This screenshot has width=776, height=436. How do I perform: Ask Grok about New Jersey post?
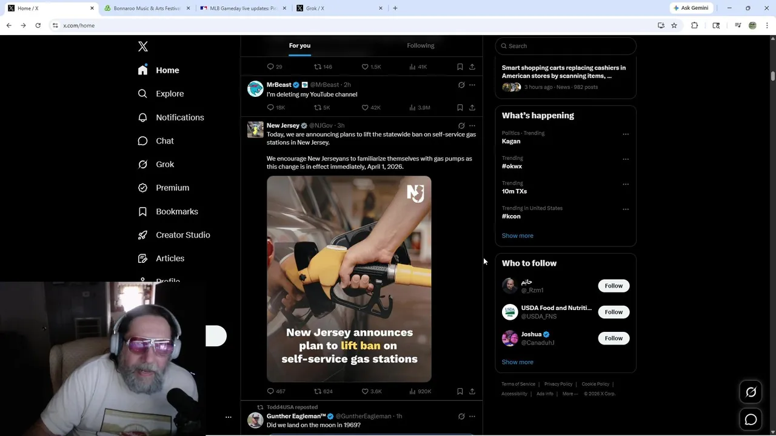[x=461, y=125]
